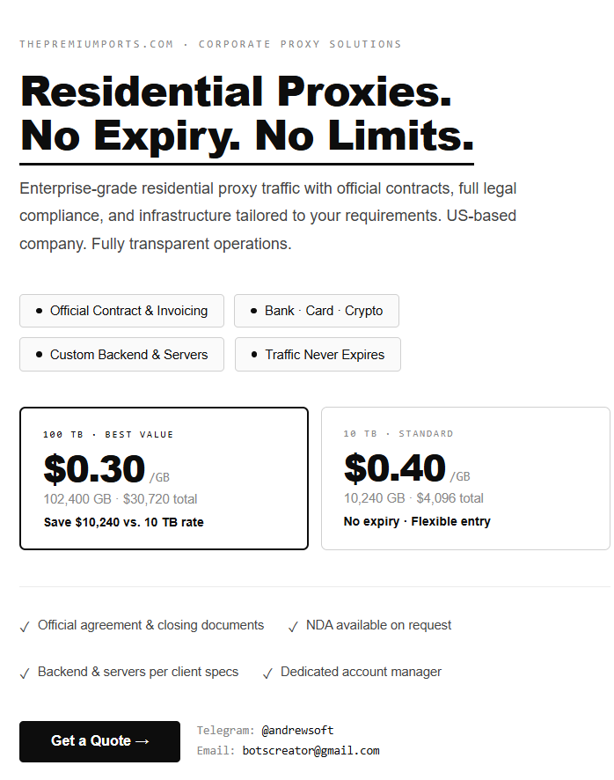Click bullet dot in Custom Backend badge
The image size is (614, 780).
point(39,355)
